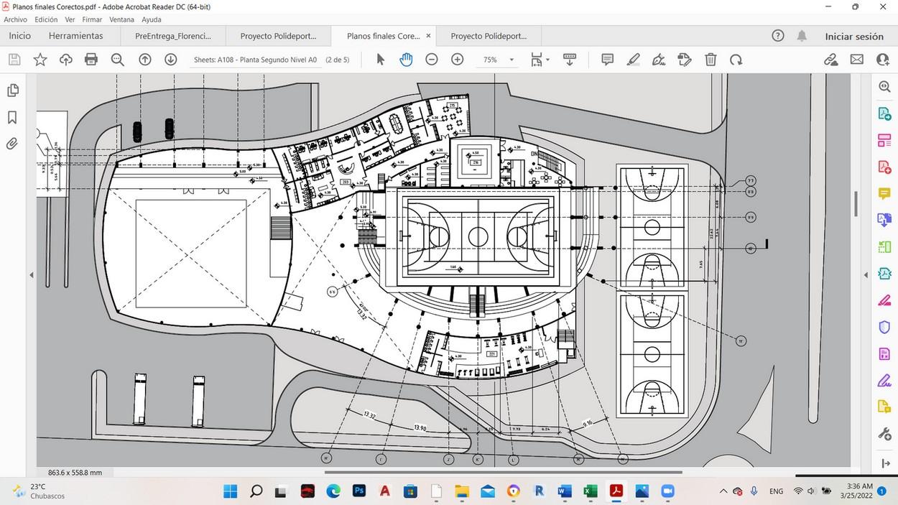This screenshot has width=898, height=505.
Task: Open the Windows Start button
Action: 230,491
